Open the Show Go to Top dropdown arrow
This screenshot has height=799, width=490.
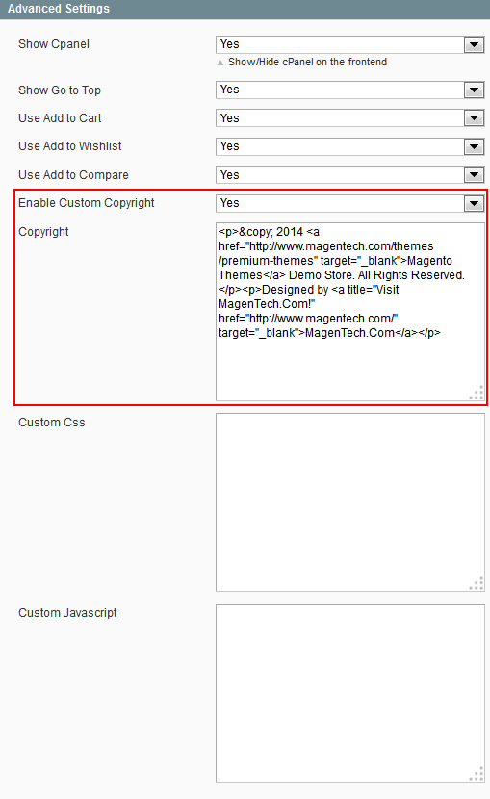(x=474, y=90)
